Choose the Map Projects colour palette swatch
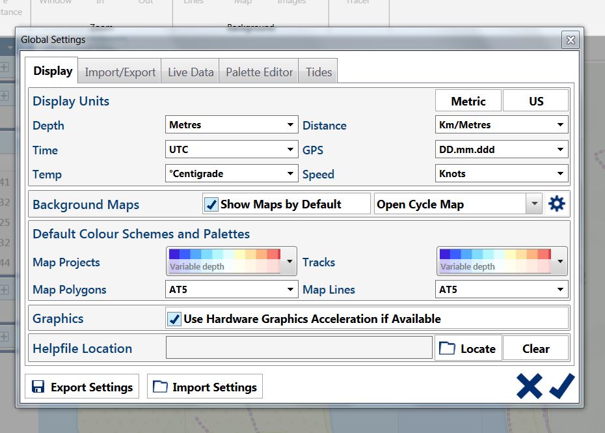 [224, 260]
